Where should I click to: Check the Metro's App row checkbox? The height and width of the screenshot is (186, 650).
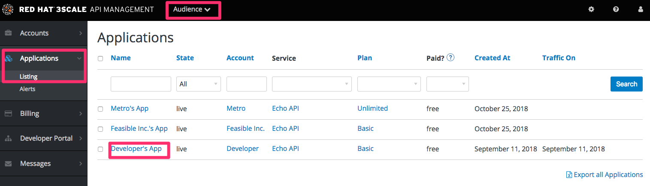tap(100, 109)
